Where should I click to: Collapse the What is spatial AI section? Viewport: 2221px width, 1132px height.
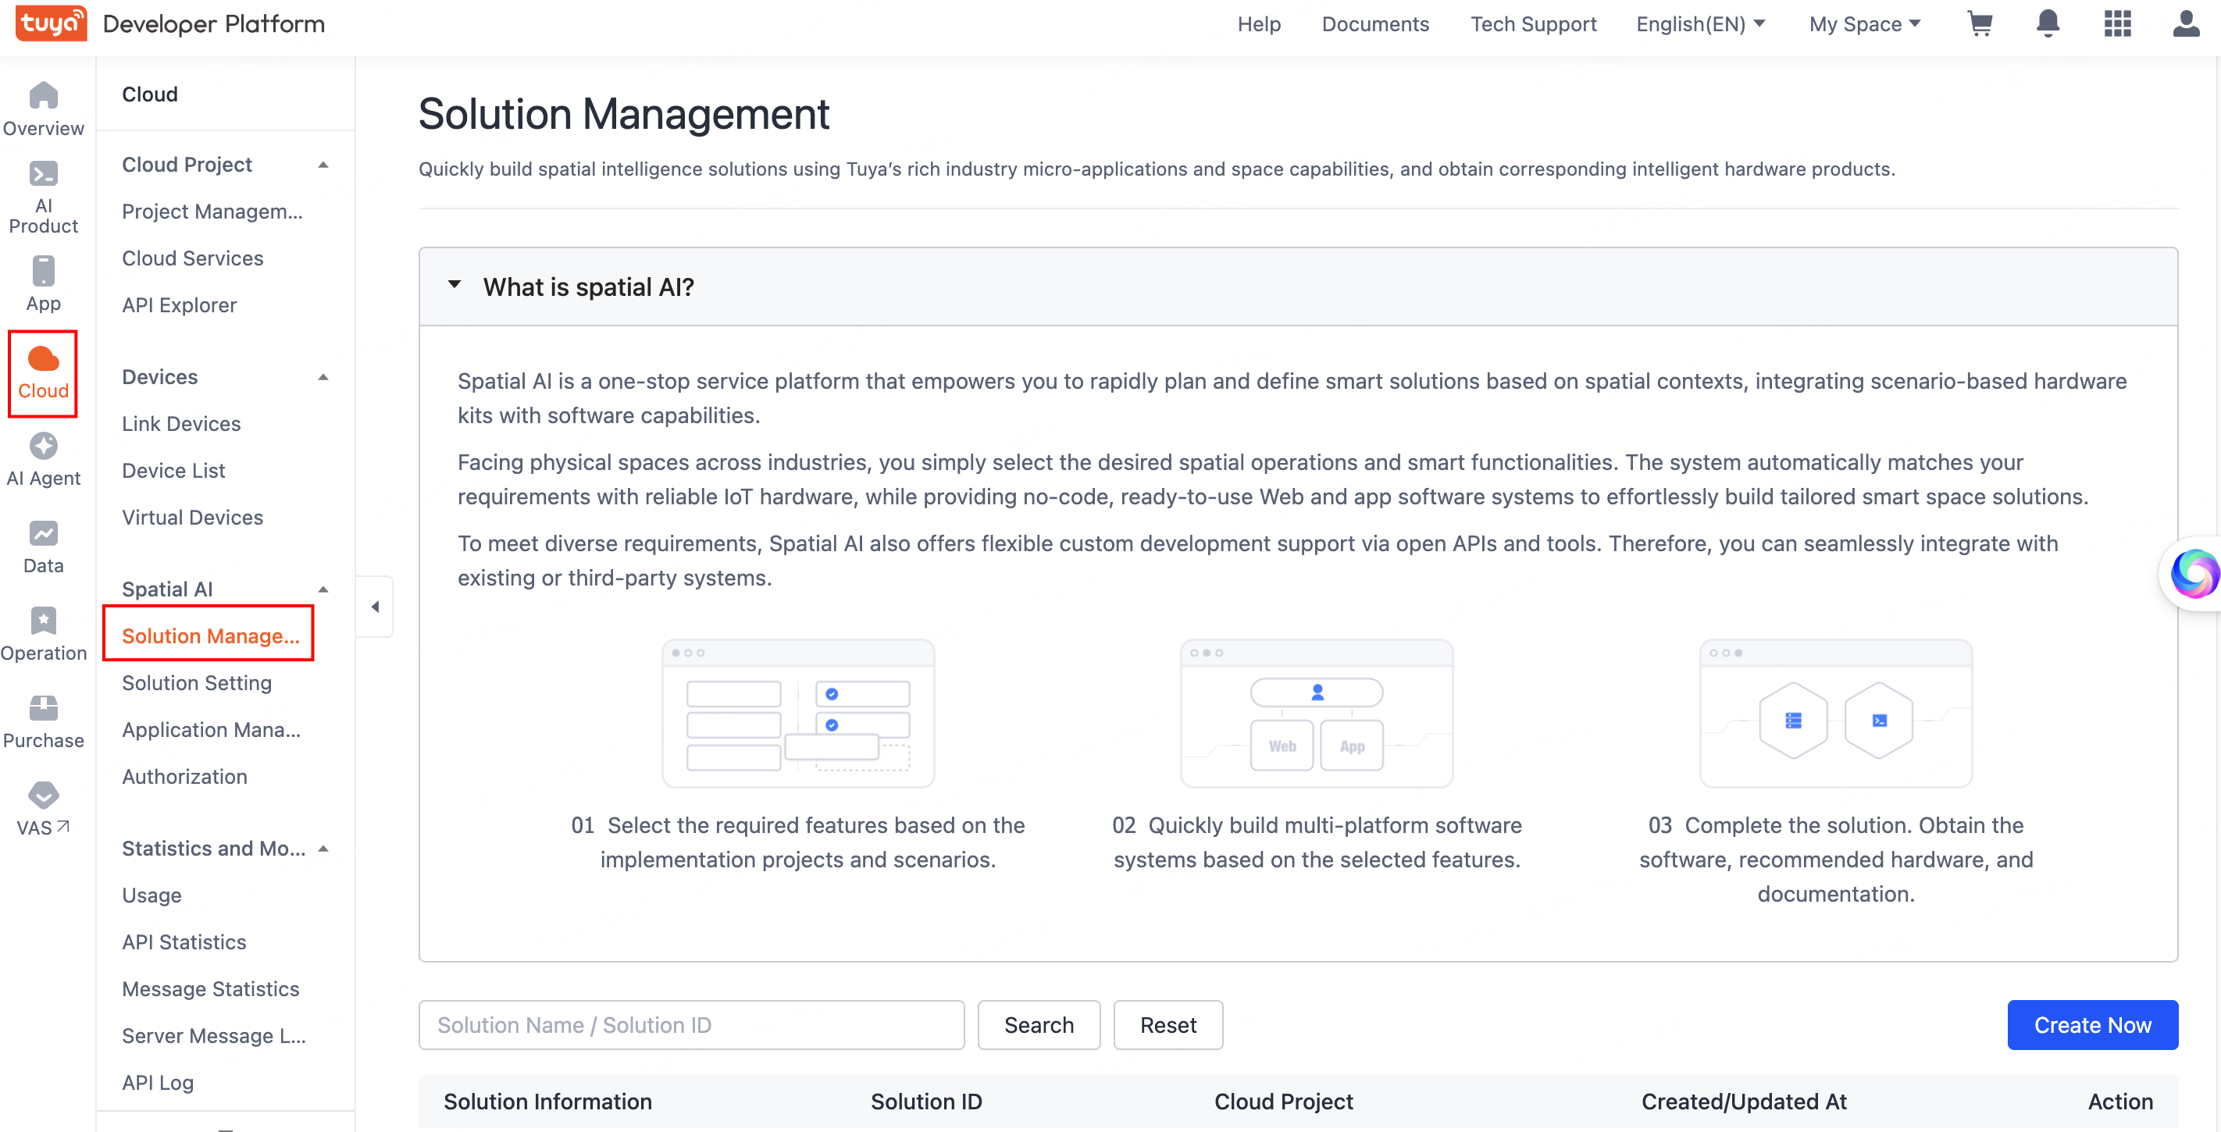455,286
